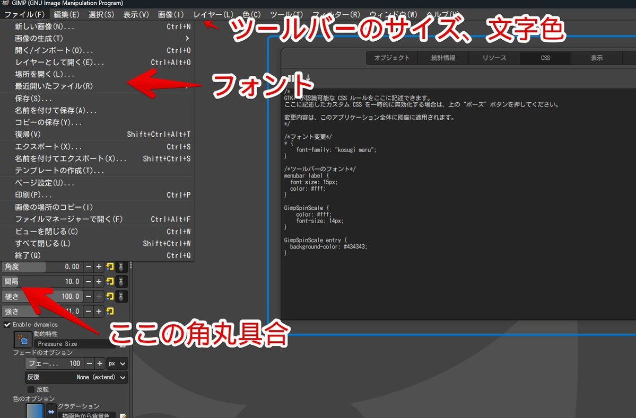Choose ビューを閉じる(C)
The width and height of the screenshot is (636, 418).
pos(98,232)
